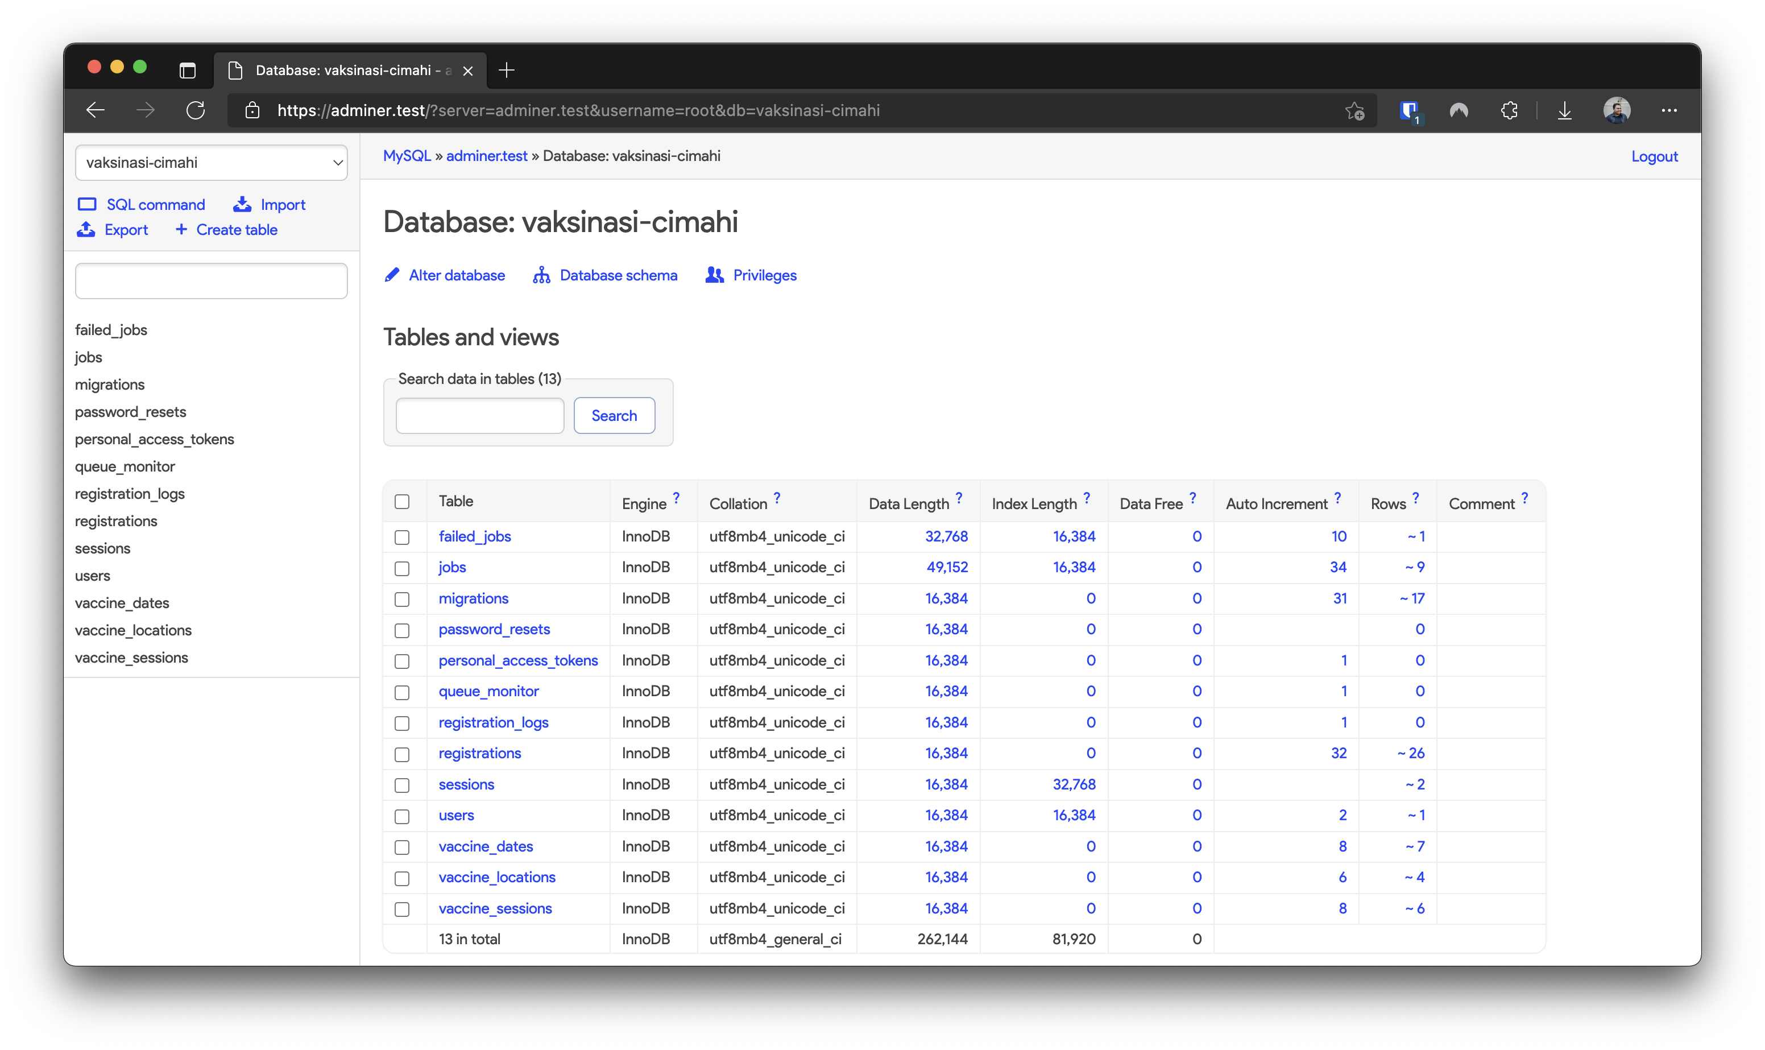Check the checkbox for the jobs table row

[x=403, y=568]
